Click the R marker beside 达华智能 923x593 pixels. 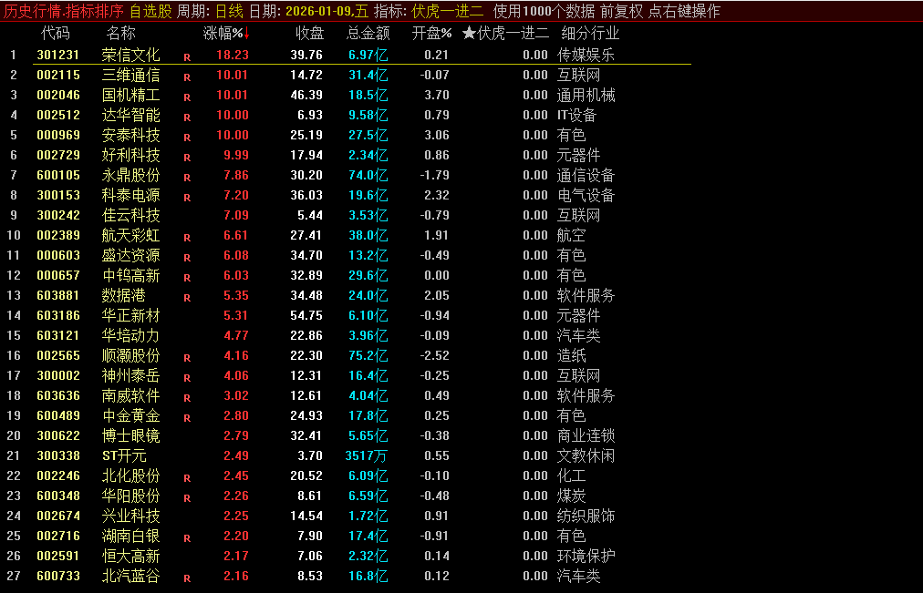187,118
